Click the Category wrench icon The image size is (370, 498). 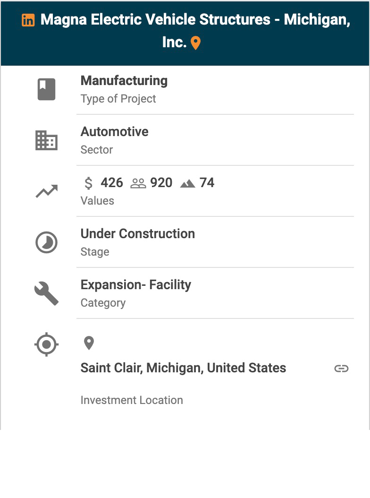[x=46, y=293]
